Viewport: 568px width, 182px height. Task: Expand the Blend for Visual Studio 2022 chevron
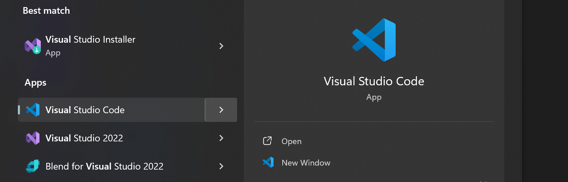point(221,166)
